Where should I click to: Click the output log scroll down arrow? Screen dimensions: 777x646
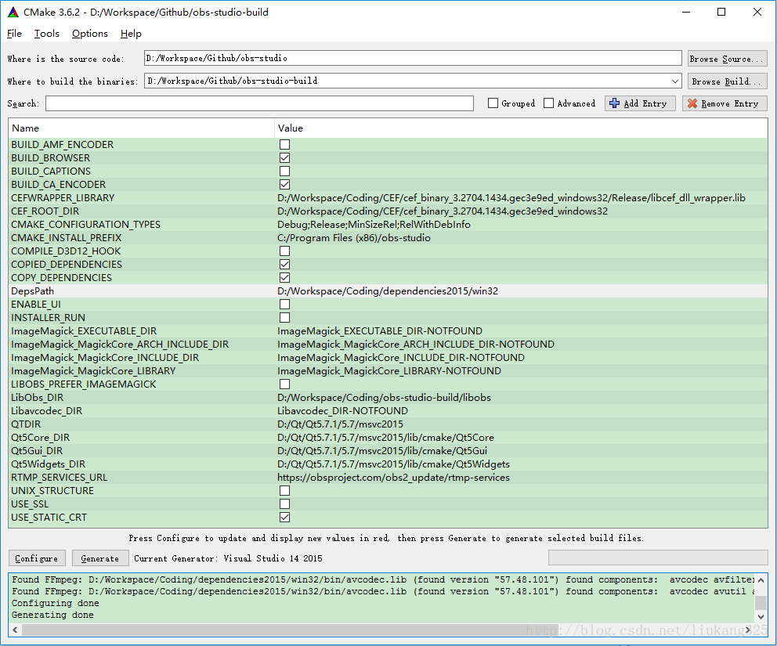tap(761, 617)
